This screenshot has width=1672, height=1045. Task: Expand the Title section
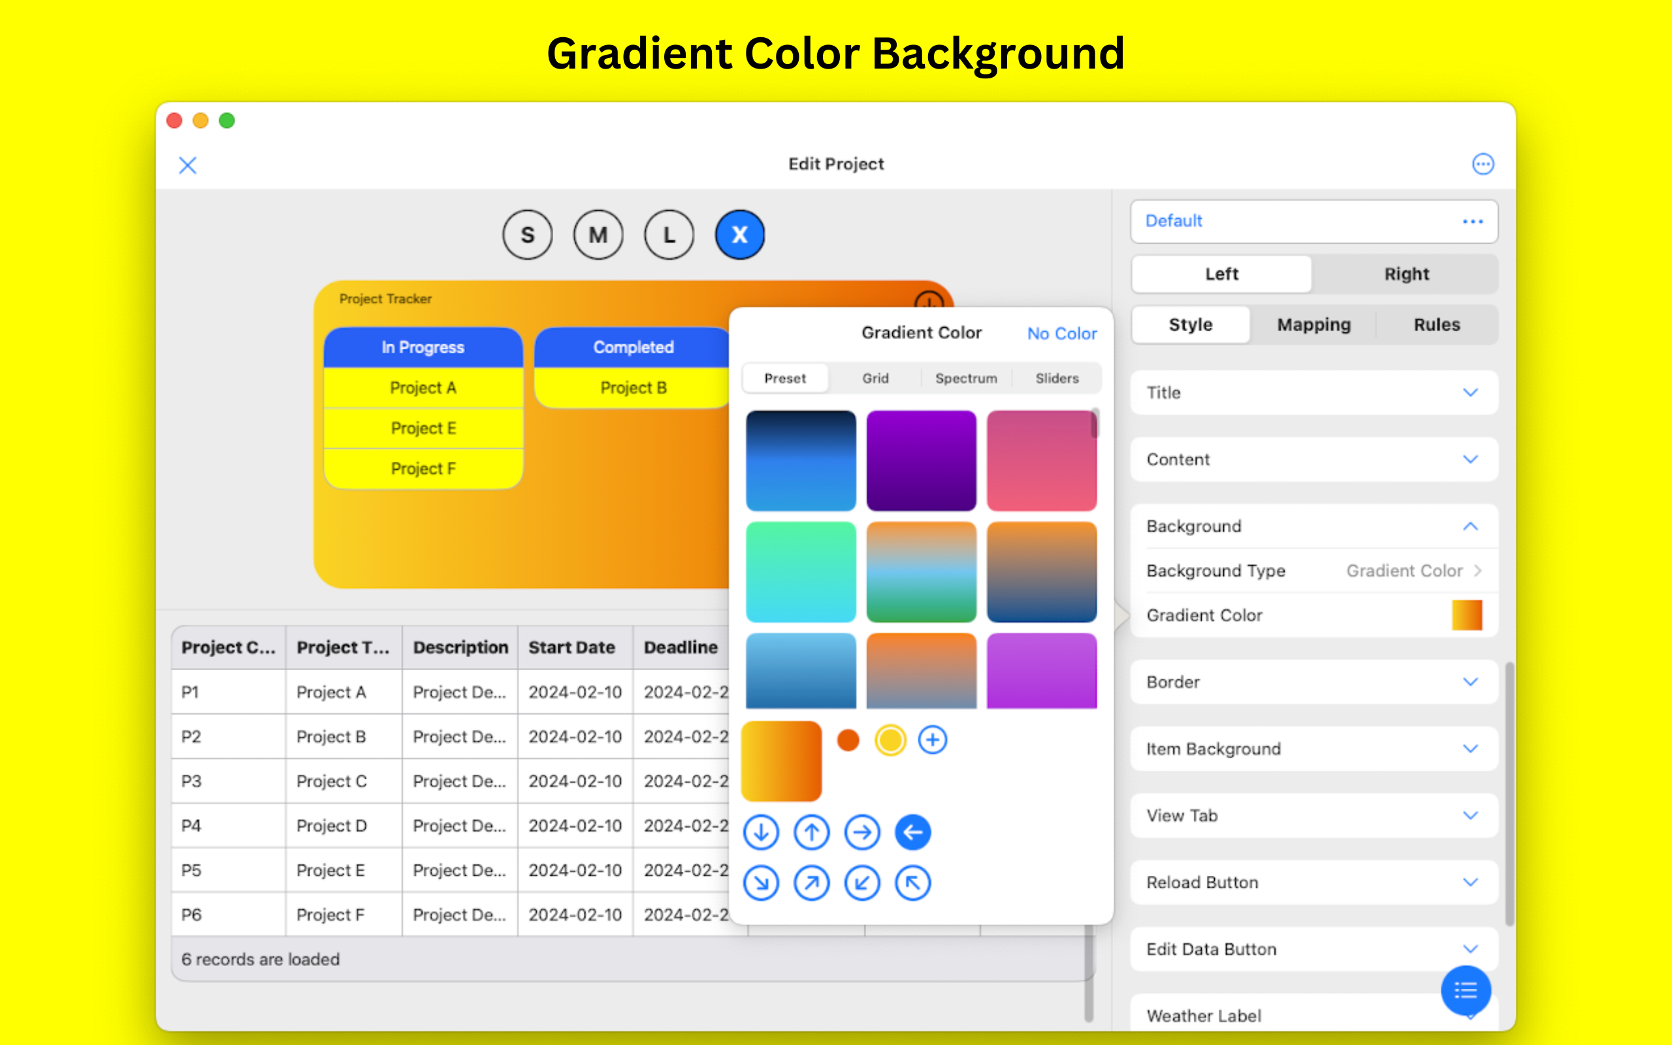pos(1314,393)
